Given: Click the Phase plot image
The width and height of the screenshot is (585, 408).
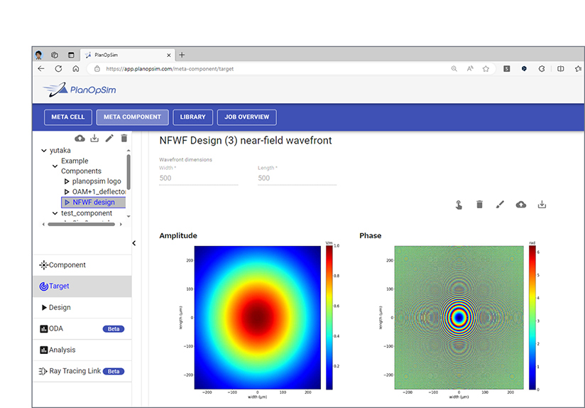Looking at the screenshot, I should (x=459, y=318).
